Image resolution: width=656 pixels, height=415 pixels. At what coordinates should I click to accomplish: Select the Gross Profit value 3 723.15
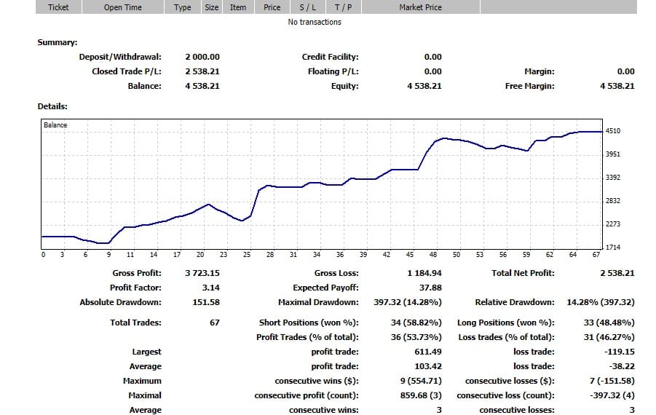[202, 273]
